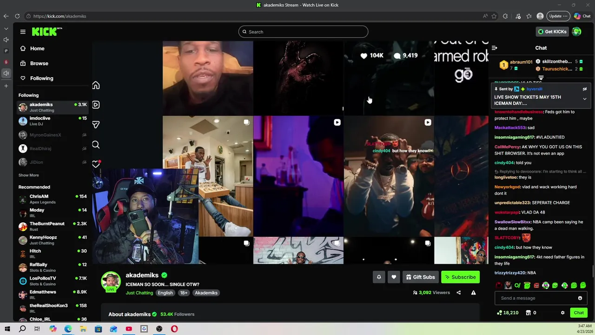Click the Akademiks tag

(206, 293)
